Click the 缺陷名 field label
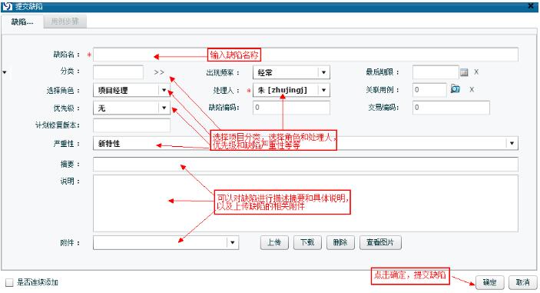Image resolution: width=540 pixels, height=293 pixels. tap(67, 55)
